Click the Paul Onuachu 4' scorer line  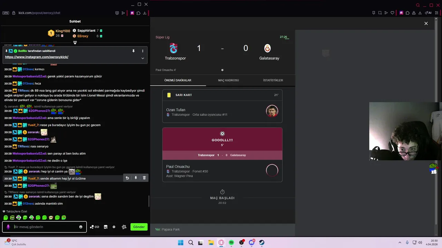tap(166, 70)
